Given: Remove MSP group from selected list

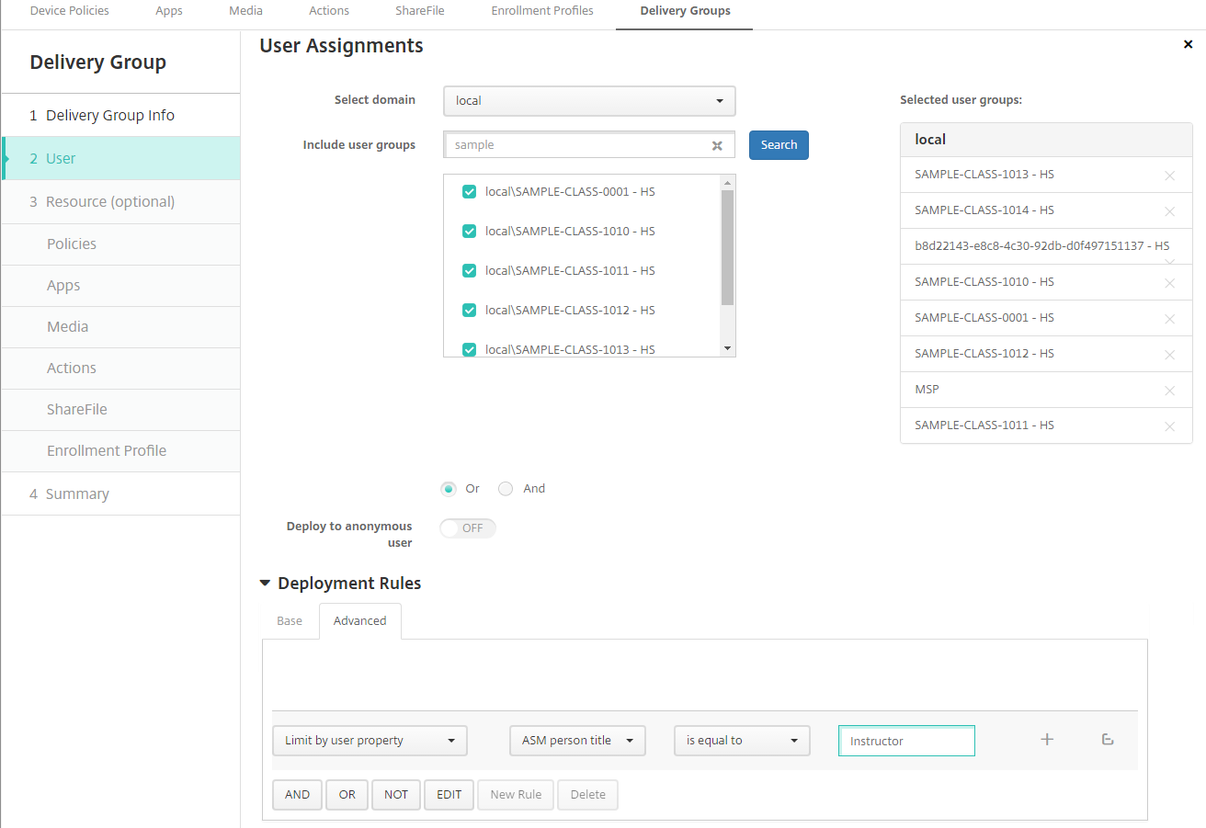Looking at the screenshot, I should click(x=1169, y=391).
